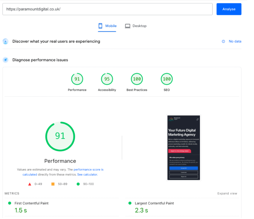Click the green circle 90–100 legend icon
Viewport: 254px width, 219px height.
(x=78, y=184)
